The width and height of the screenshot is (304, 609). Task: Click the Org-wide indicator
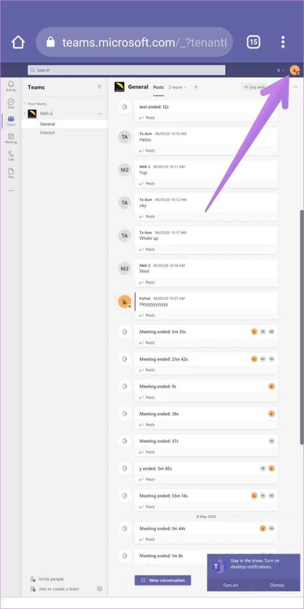click(x=254, y=87)
